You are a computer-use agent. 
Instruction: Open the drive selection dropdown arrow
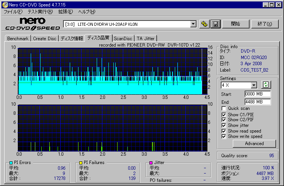[x=193, y=24]
